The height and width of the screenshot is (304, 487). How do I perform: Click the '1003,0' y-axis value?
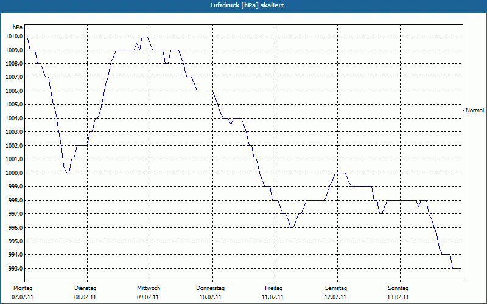pos(14,131)
